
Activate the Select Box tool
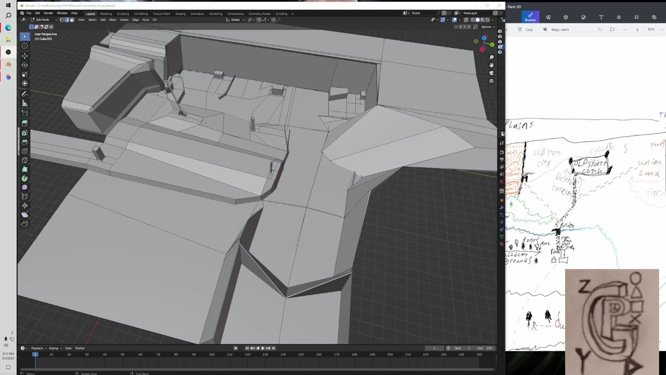24,36
